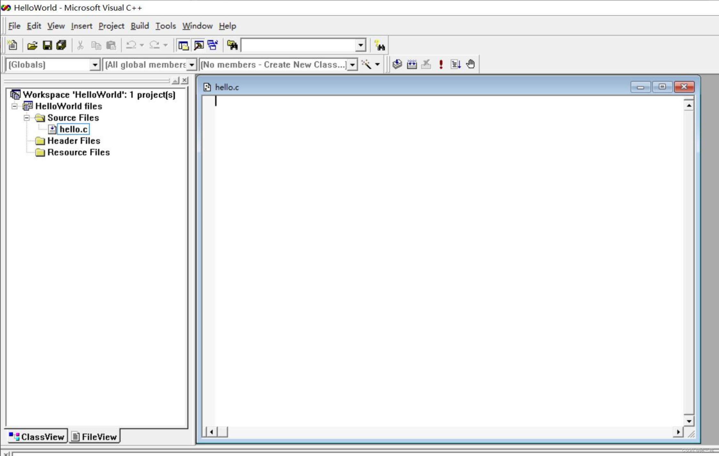Collapse the Source Files folder

coord(27,118)
